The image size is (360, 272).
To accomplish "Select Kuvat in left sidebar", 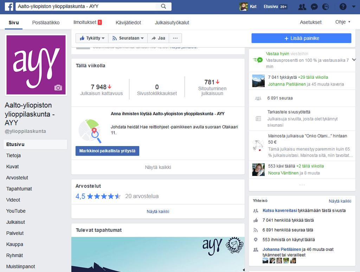I will pyautogui.click(x=12, y=166).
